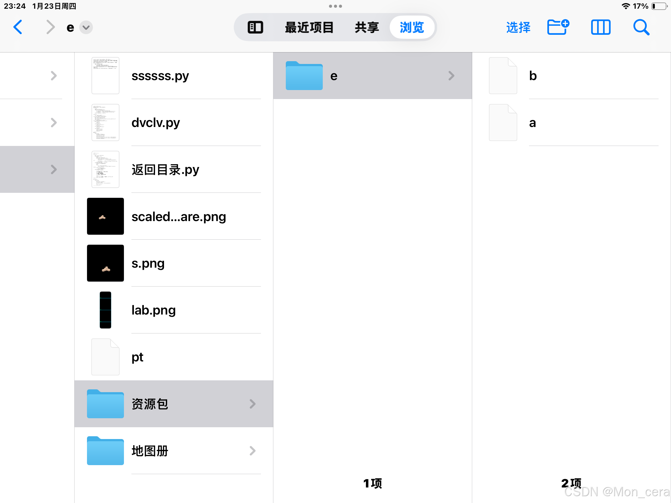Switch to the 共享 tab
Viewport: 671px width, 503px height.
tap(367, 27)
